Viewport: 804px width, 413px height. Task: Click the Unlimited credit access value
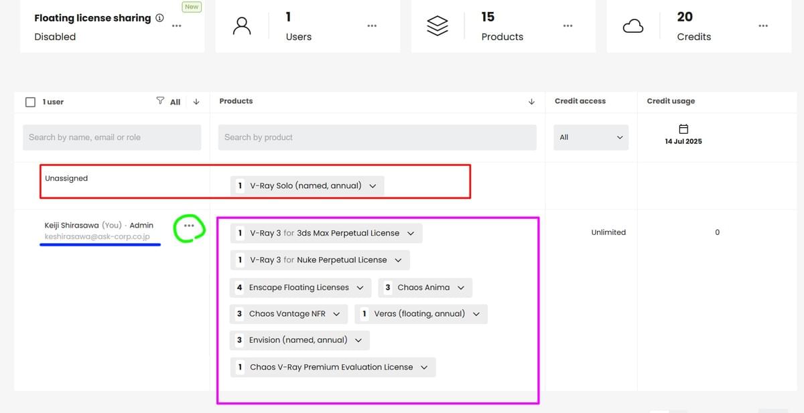click(x=608, y=232)
